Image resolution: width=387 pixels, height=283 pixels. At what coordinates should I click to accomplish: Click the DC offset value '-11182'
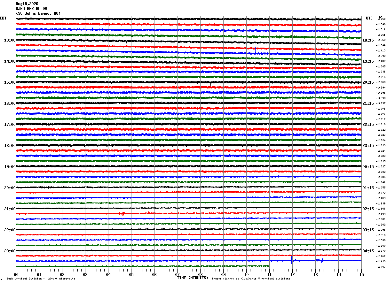(381, 61)
